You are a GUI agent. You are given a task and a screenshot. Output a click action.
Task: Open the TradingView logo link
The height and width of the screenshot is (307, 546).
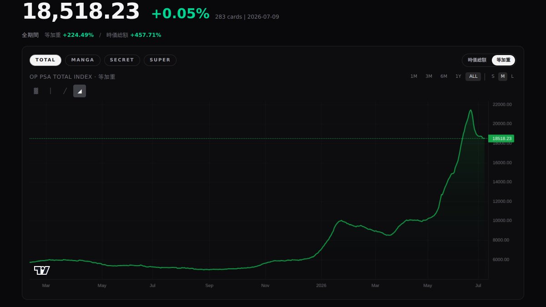click(42, 270)
